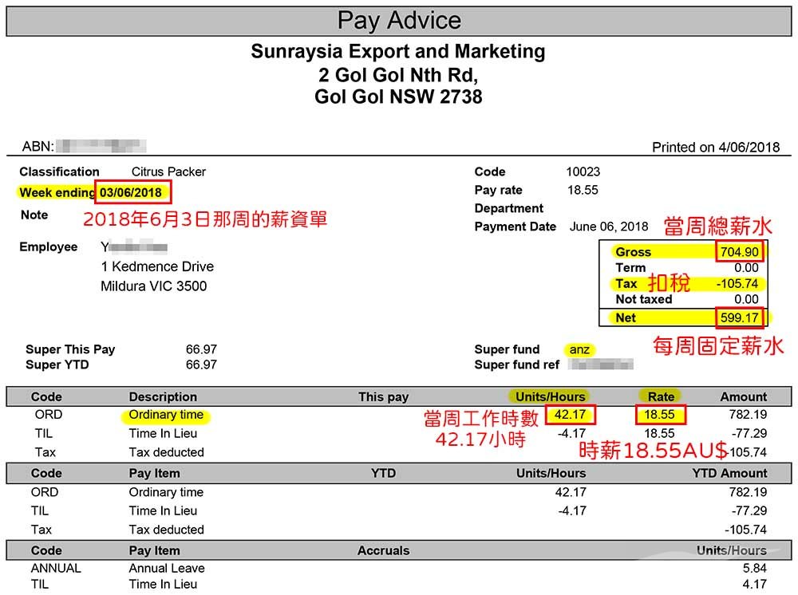Select the "Printed on 4/06/2018" text
The width and height of the screenshot is (798, 595).
coord(716,148)
